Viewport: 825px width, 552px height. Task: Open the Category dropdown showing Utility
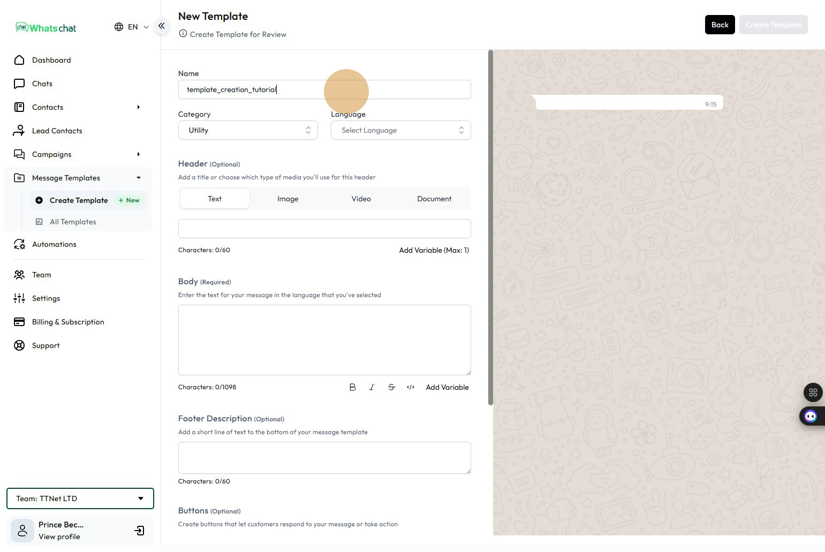tap(248, 130)
